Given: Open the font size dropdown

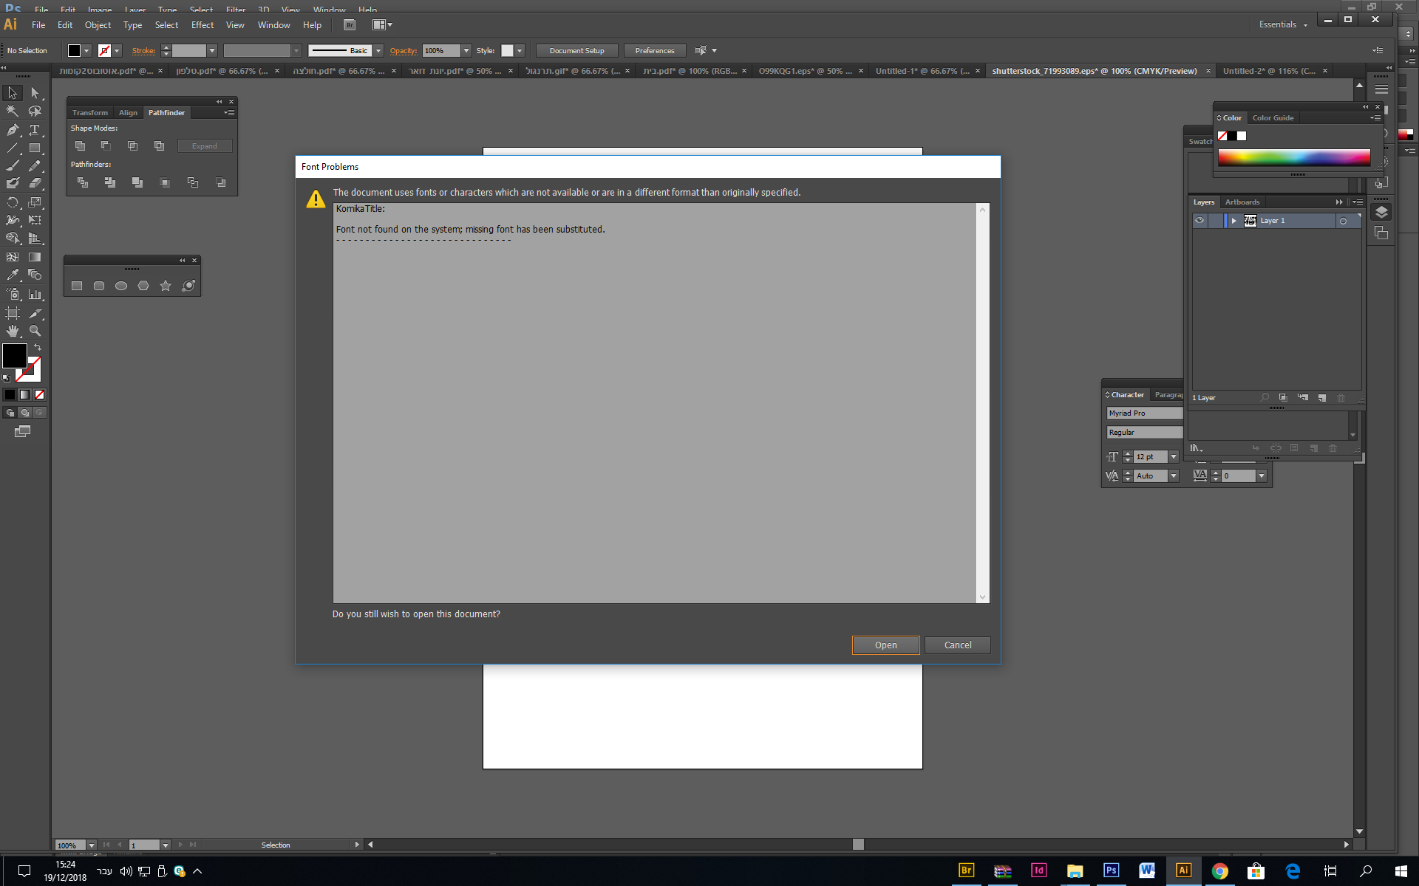Looking at the screenshot, I should click(x=1173, y=457).
